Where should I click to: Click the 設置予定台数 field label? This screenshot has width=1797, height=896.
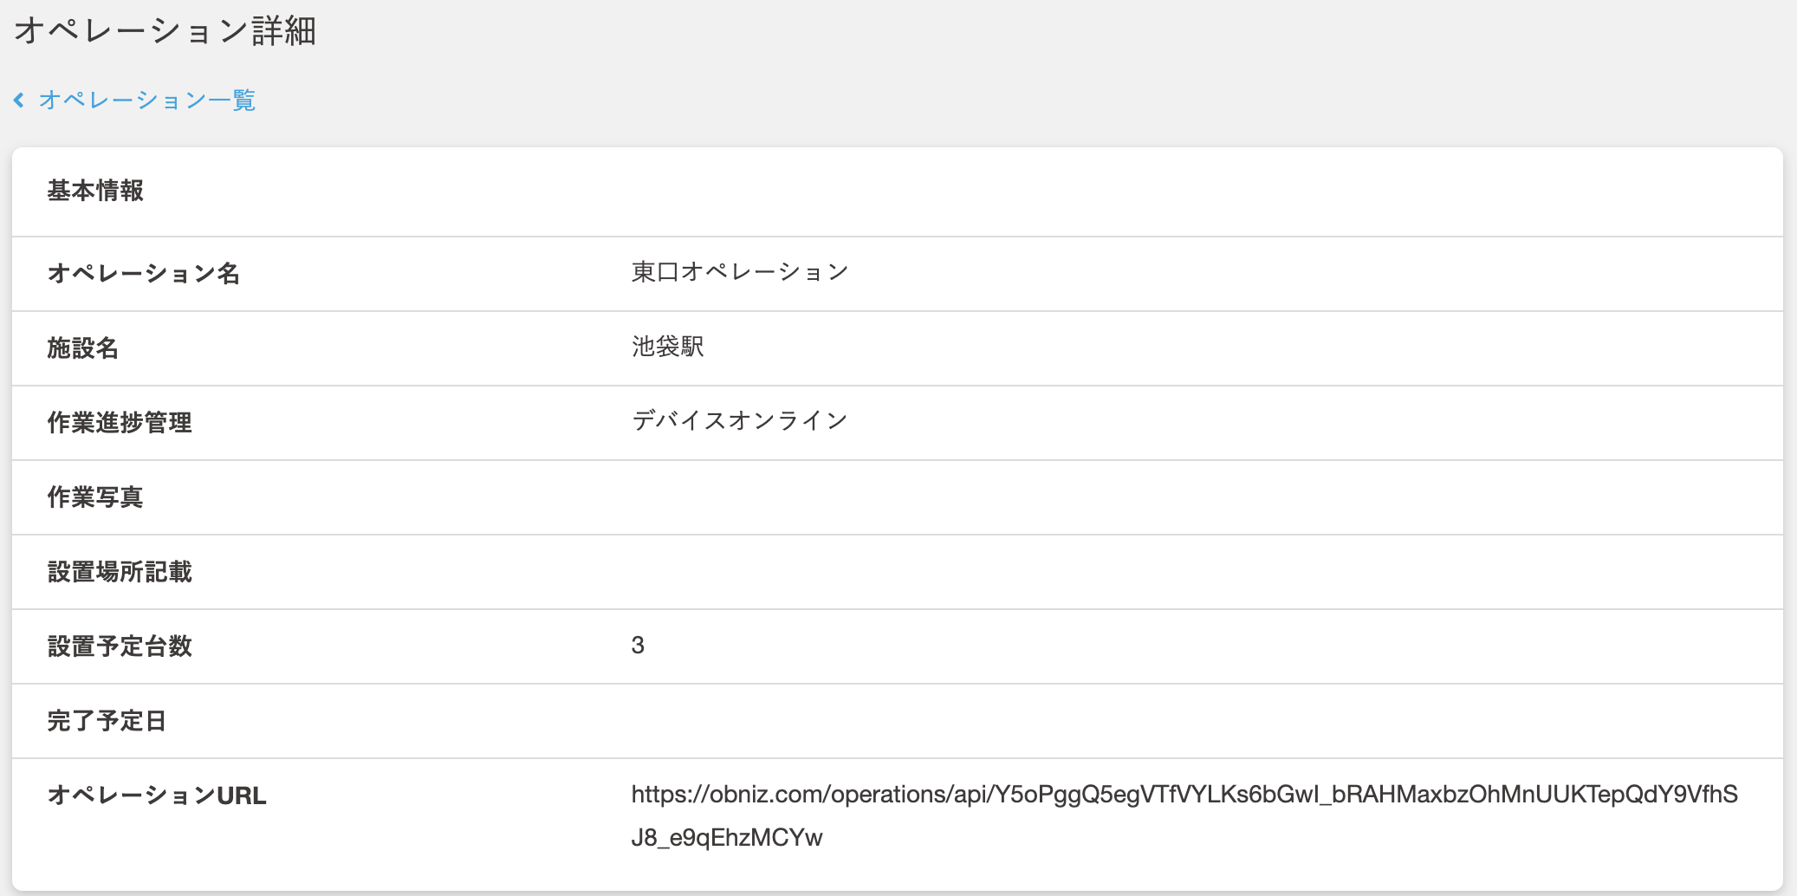point(120,646)
